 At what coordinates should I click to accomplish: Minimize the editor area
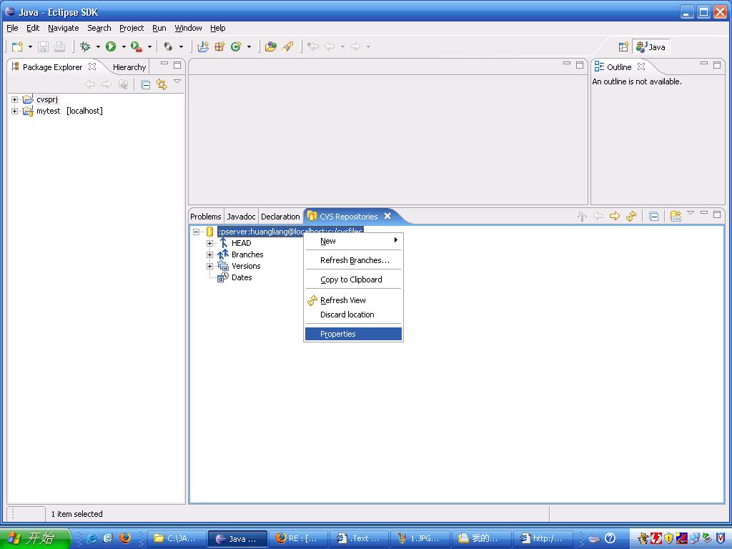pos(567,64)
